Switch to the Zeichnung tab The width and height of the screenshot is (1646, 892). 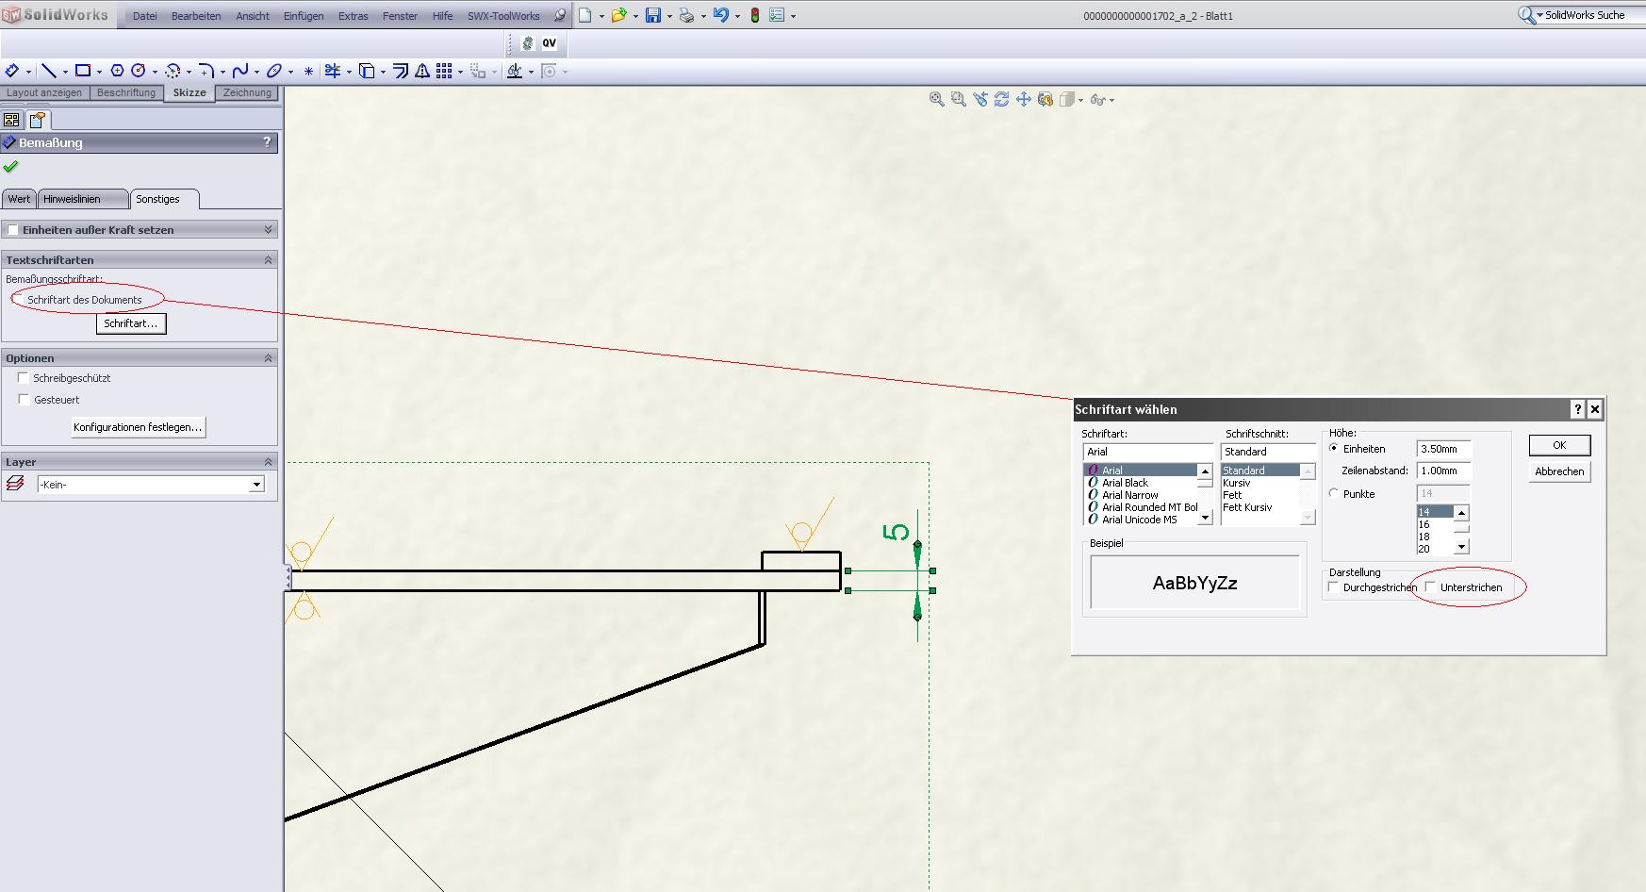(x=247, y=92)
